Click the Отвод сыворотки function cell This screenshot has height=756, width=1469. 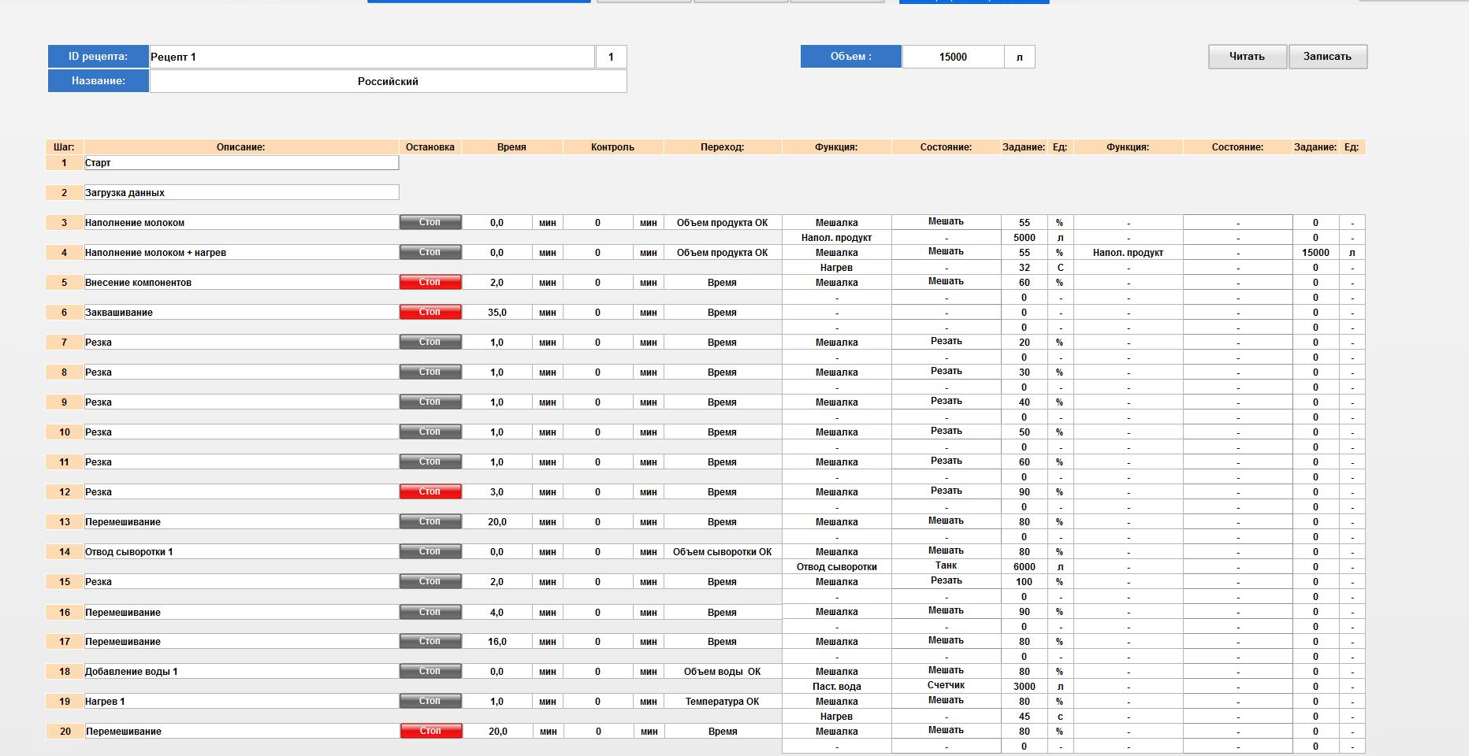point(836,567)
